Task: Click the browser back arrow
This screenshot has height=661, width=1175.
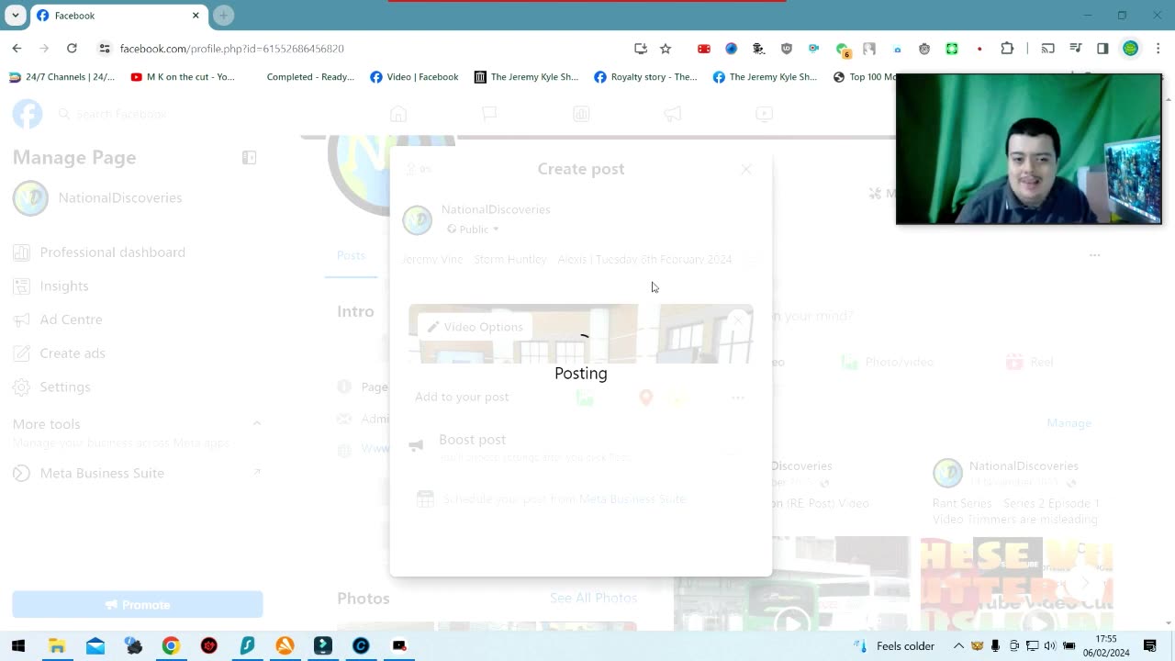Action: pos(17,49)
